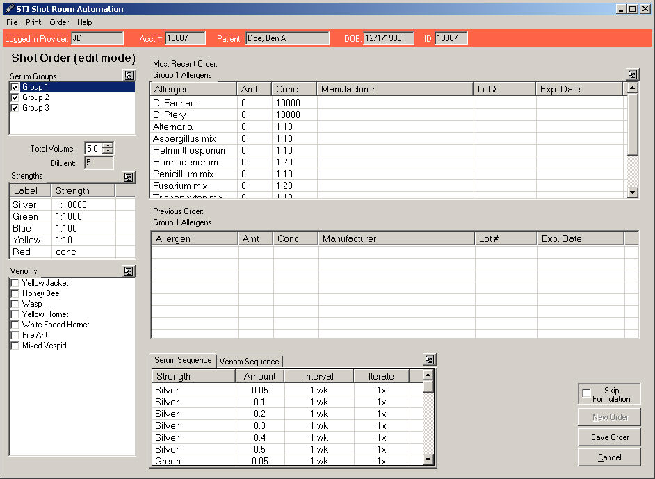Click the Venoms list options icon
The width and height of the screenshot is (655, 479).
[x=128, y=271]
